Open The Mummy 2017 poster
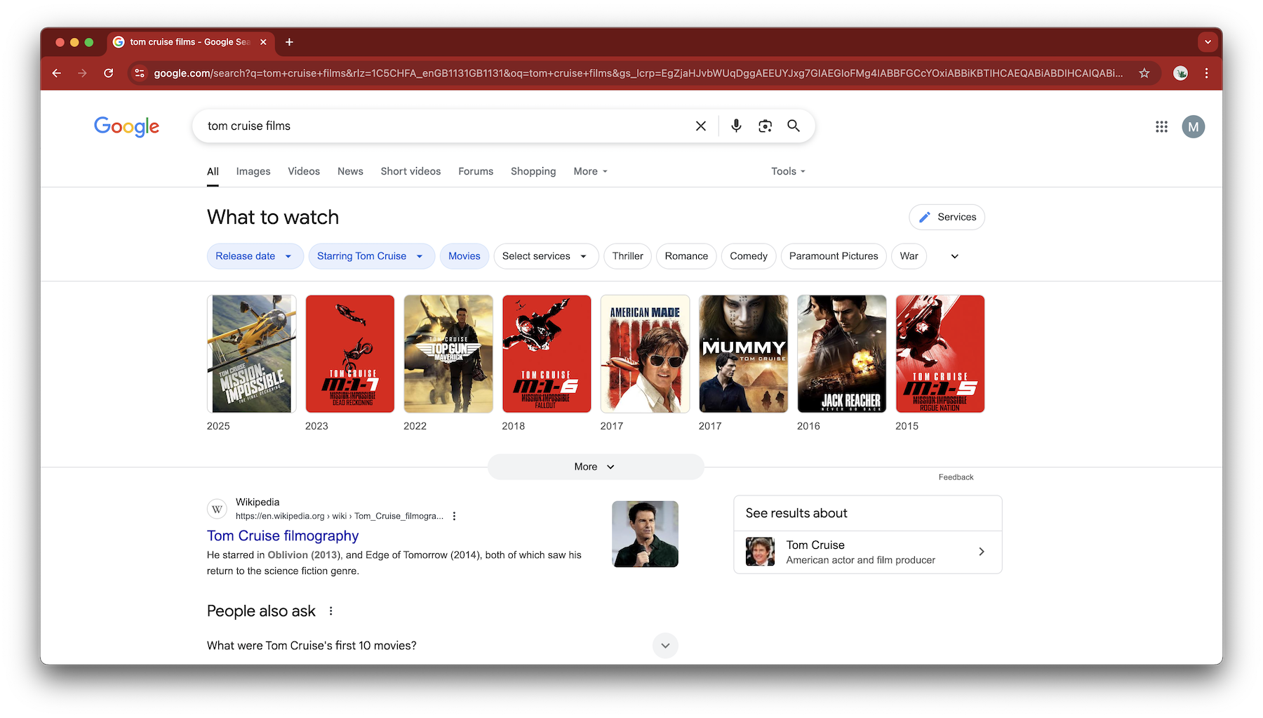The width and height of the screenshot is (1263, 718). pyautogui.click(x=743, y=354)
